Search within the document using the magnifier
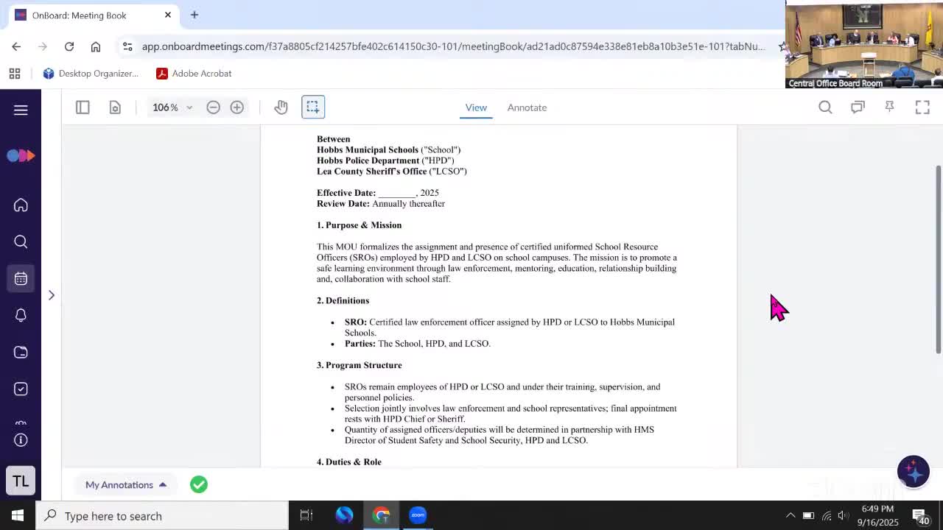 pyautogui.click(x=825, y=107)
